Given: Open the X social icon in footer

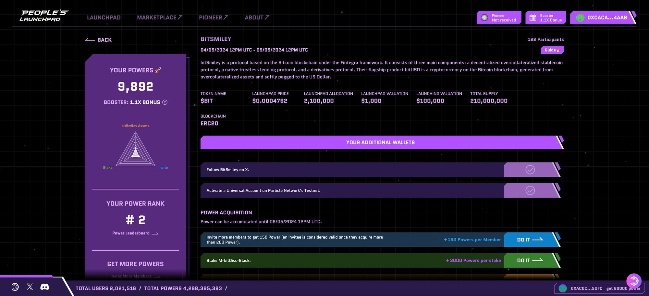Looking at the screenshot, I should click(x=30, y=287).
